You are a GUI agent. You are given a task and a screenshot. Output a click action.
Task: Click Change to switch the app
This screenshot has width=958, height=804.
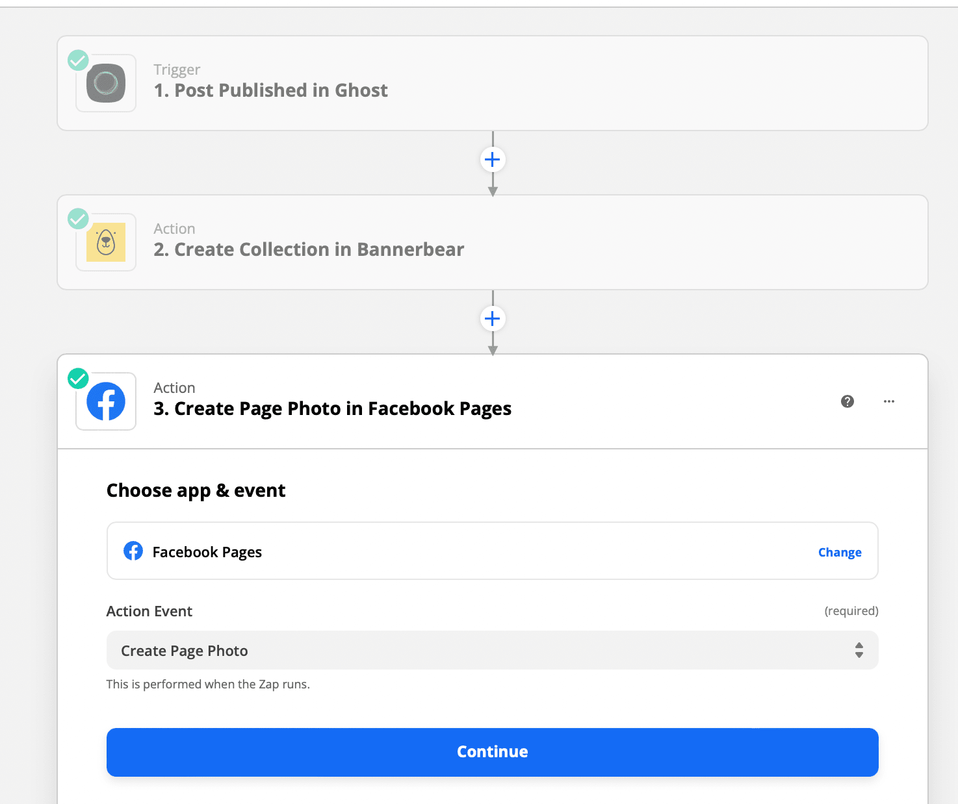(840, 553)
